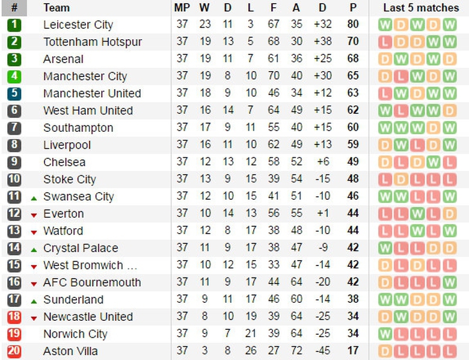Click Everton's red down arrow
This screenshot has height=360, width=469.
point(34,215)
